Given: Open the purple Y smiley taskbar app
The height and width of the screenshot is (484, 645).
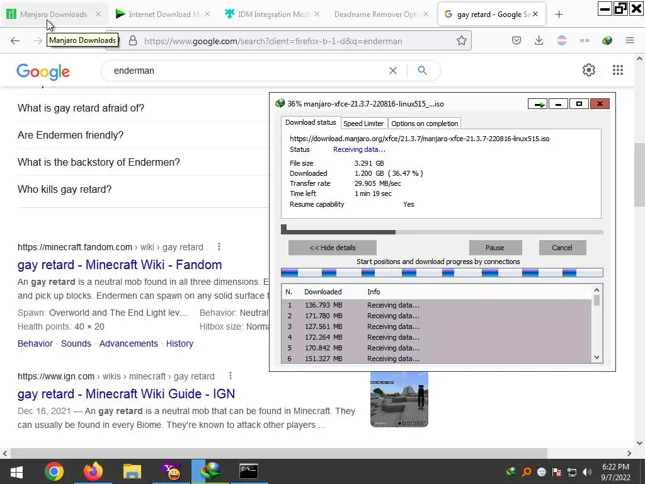Looking at the screenshot, I should coord(171,471).
